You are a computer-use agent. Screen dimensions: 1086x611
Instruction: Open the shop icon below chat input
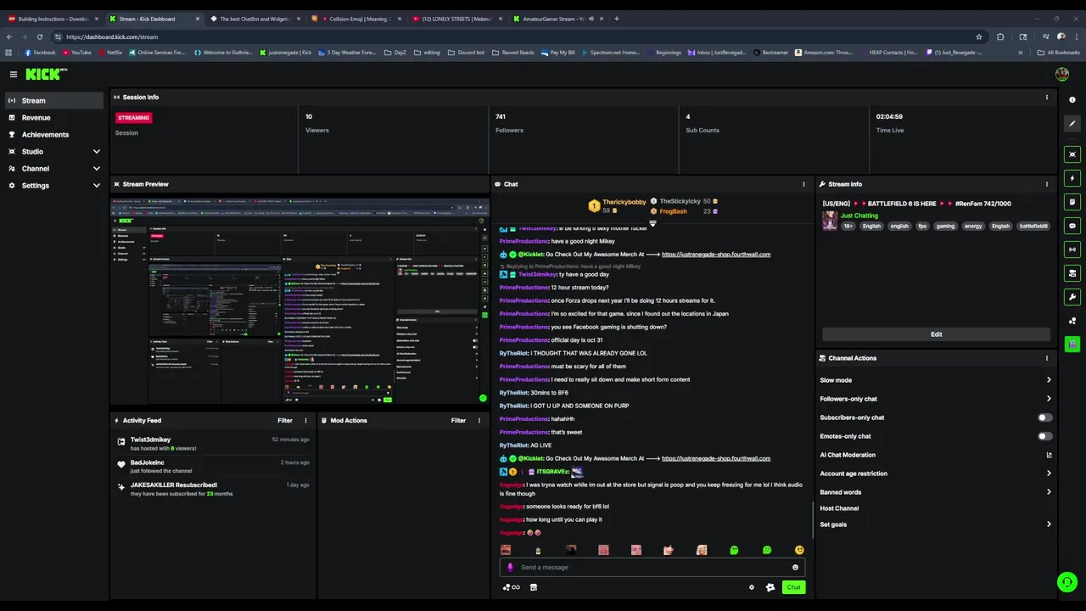533,587
